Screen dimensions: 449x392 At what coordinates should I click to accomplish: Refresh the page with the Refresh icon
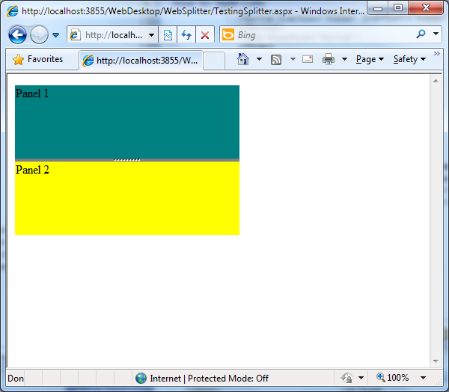click(x=186, y=35)
